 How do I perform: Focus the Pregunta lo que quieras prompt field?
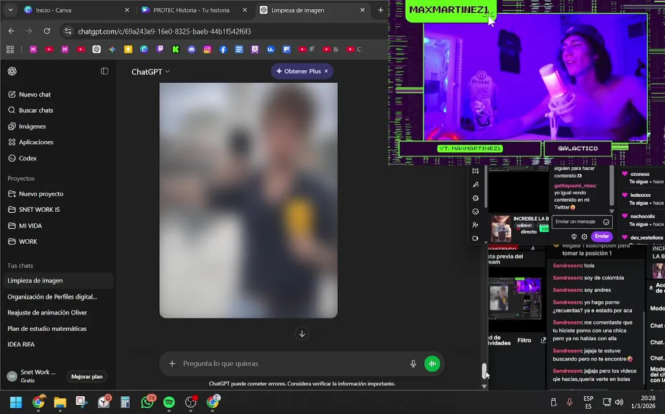click(x=293, y=363)
